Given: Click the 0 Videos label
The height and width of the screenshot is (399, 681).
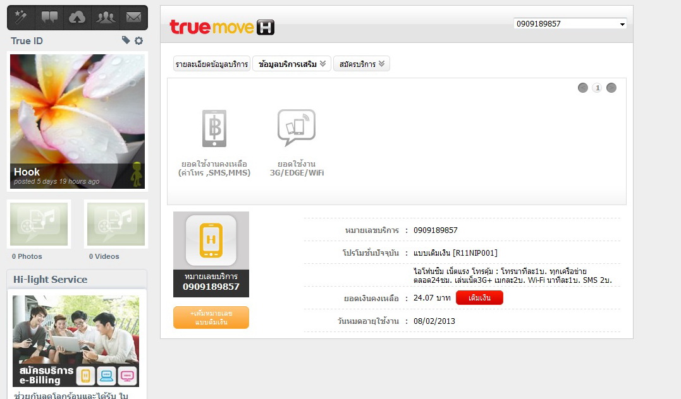Looking at the screenshot, I should pos(104,256).
